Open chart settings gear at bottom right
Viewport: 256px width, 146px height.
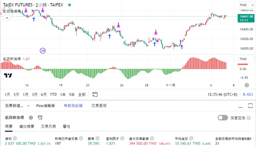tap(247, 85)
